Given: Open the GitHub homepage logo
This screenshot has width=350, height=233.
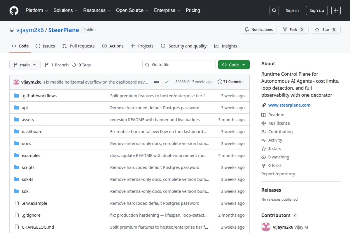Looking at the screenshot, I should click(x=14, y=10).
